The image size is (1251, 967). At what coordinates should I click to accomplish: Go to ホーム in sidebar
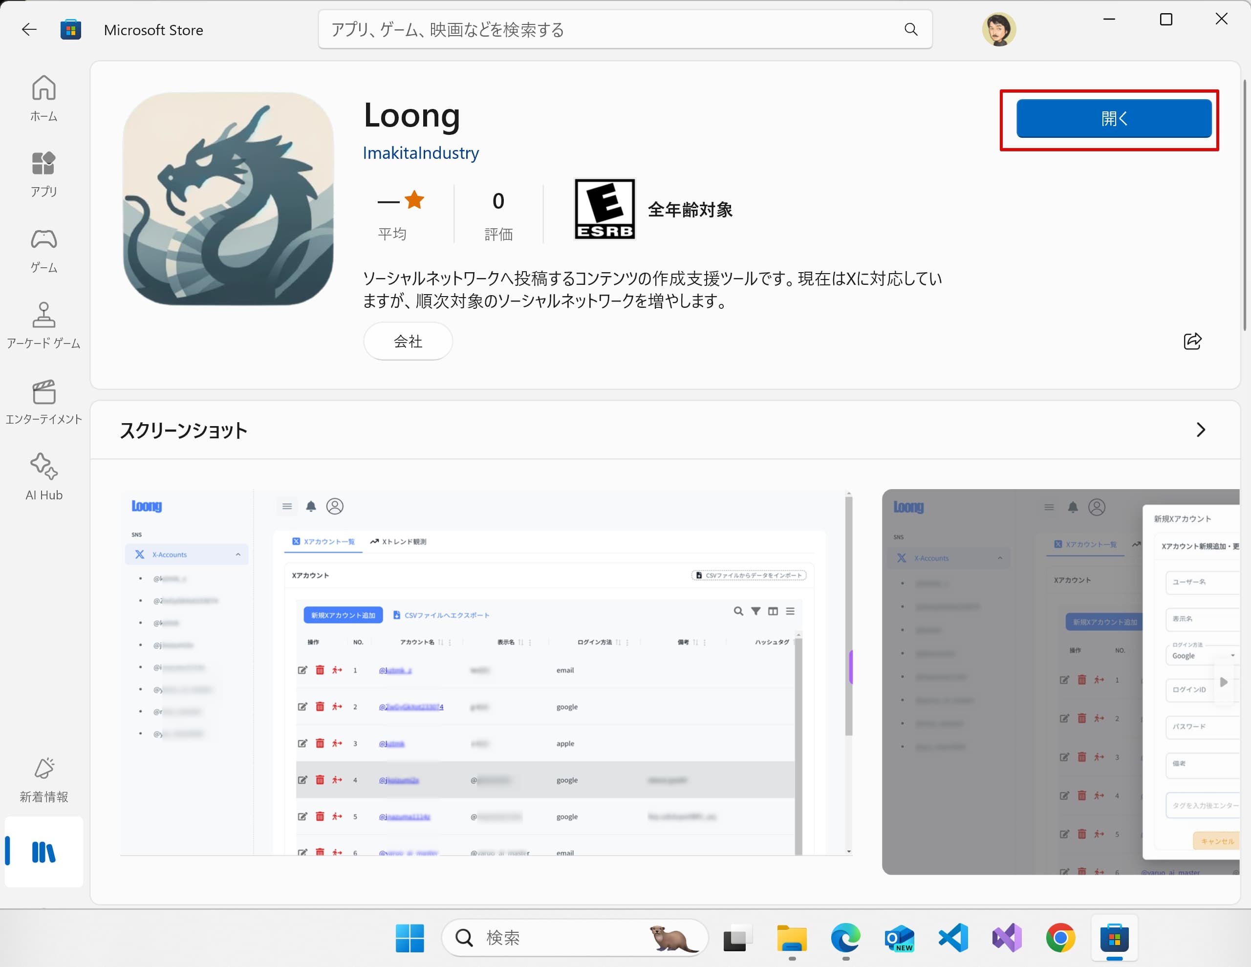(43, 99)
